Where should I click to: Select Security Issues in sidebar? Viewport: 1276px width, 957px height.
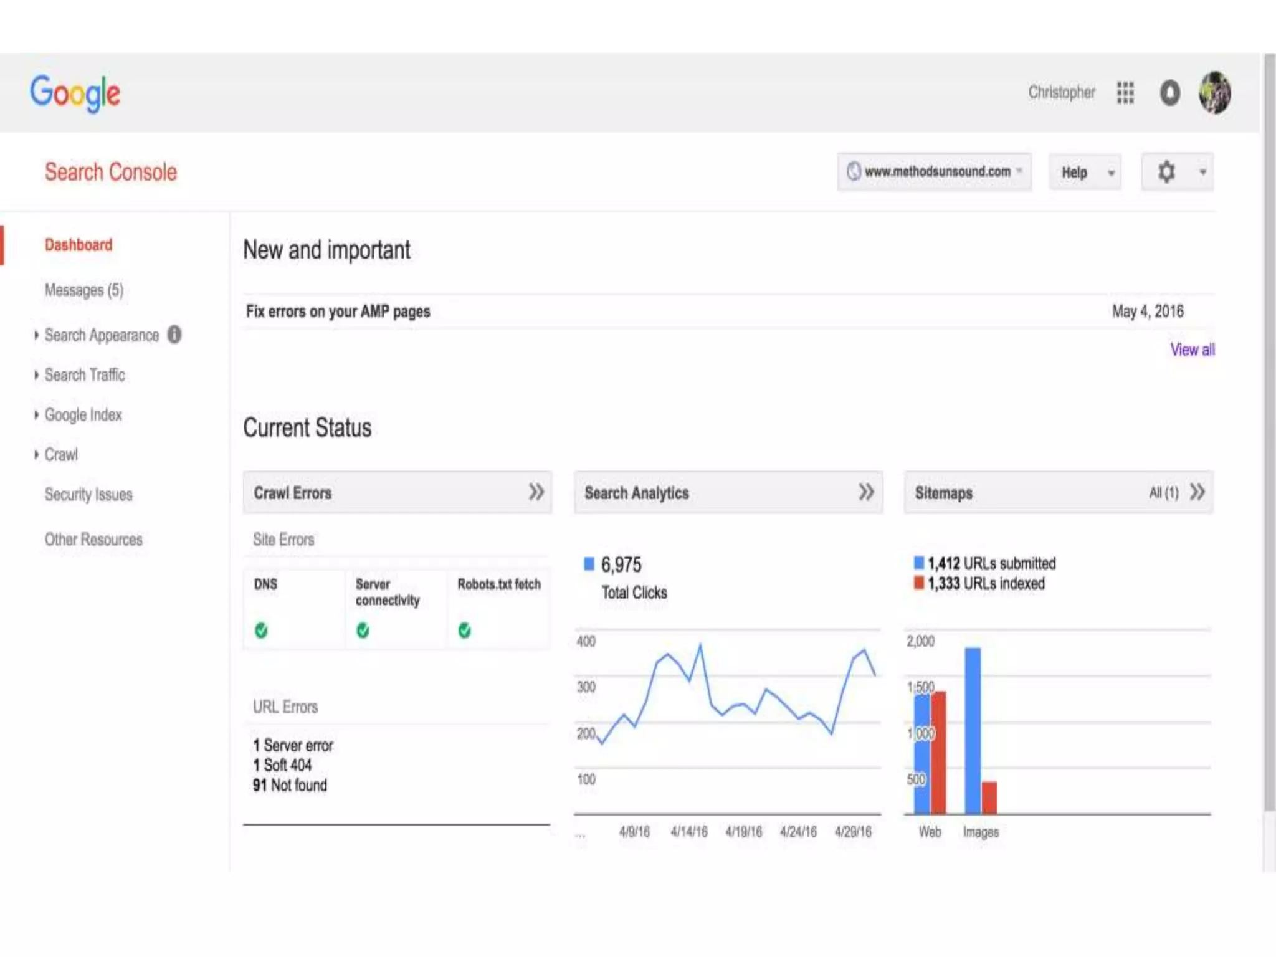tap(88, 495)
